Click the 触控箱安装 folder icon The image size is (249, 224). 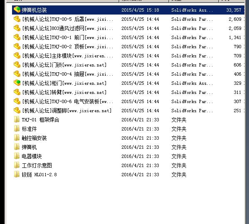tap(17, 138)
